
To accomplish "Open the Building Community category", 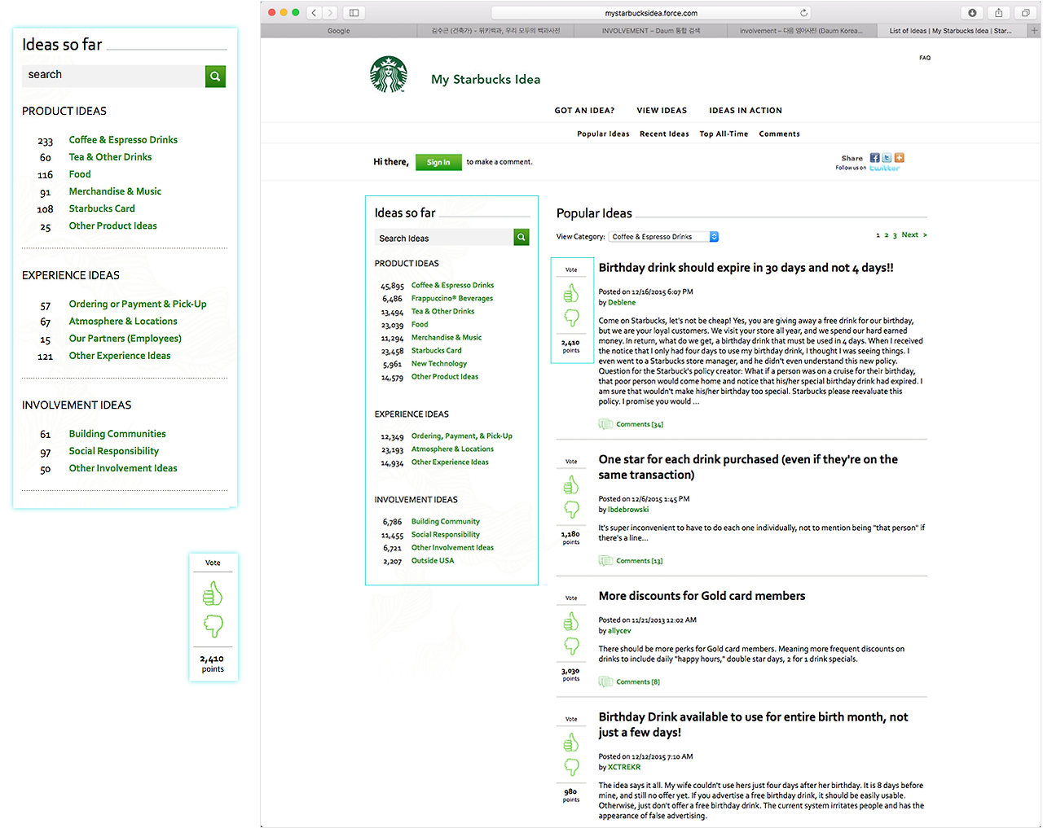I will (446, 522).
